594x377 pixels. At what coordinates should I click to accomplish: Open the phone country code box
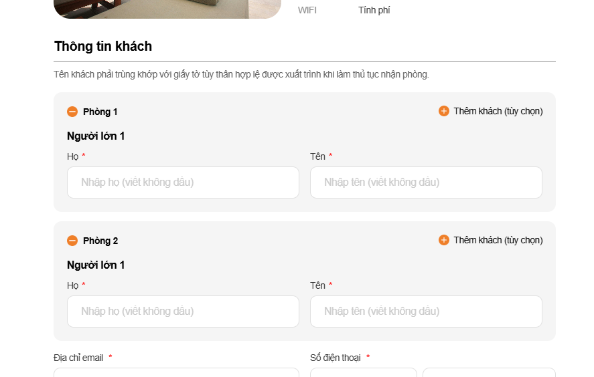point(363,372)
